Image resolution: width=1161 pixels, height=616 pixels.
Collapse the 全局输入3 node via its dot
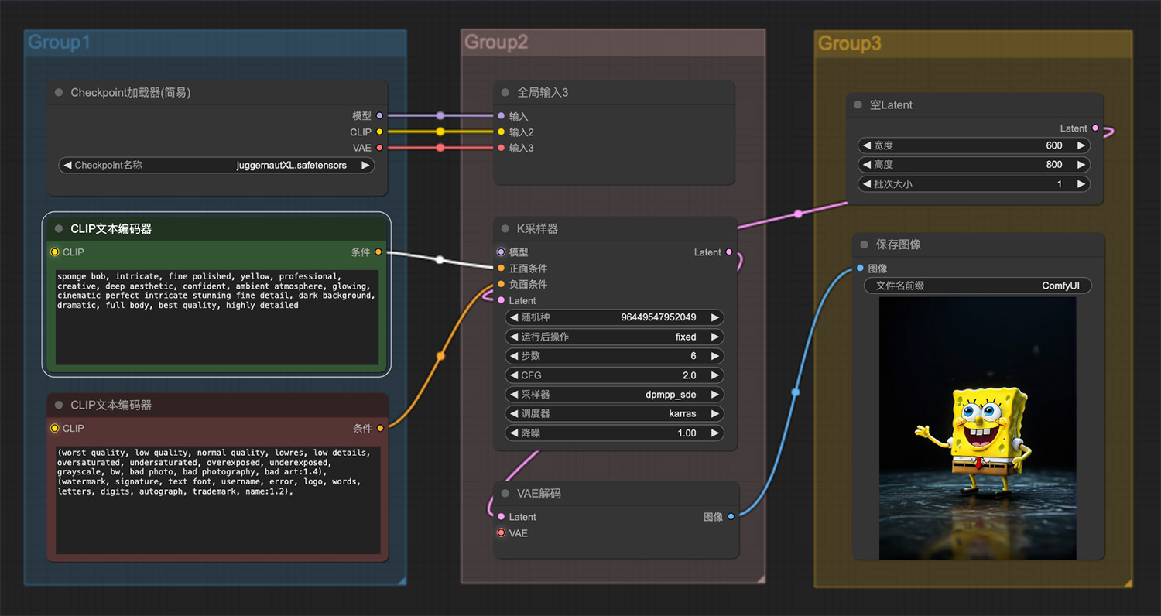(x=505, y=93)
